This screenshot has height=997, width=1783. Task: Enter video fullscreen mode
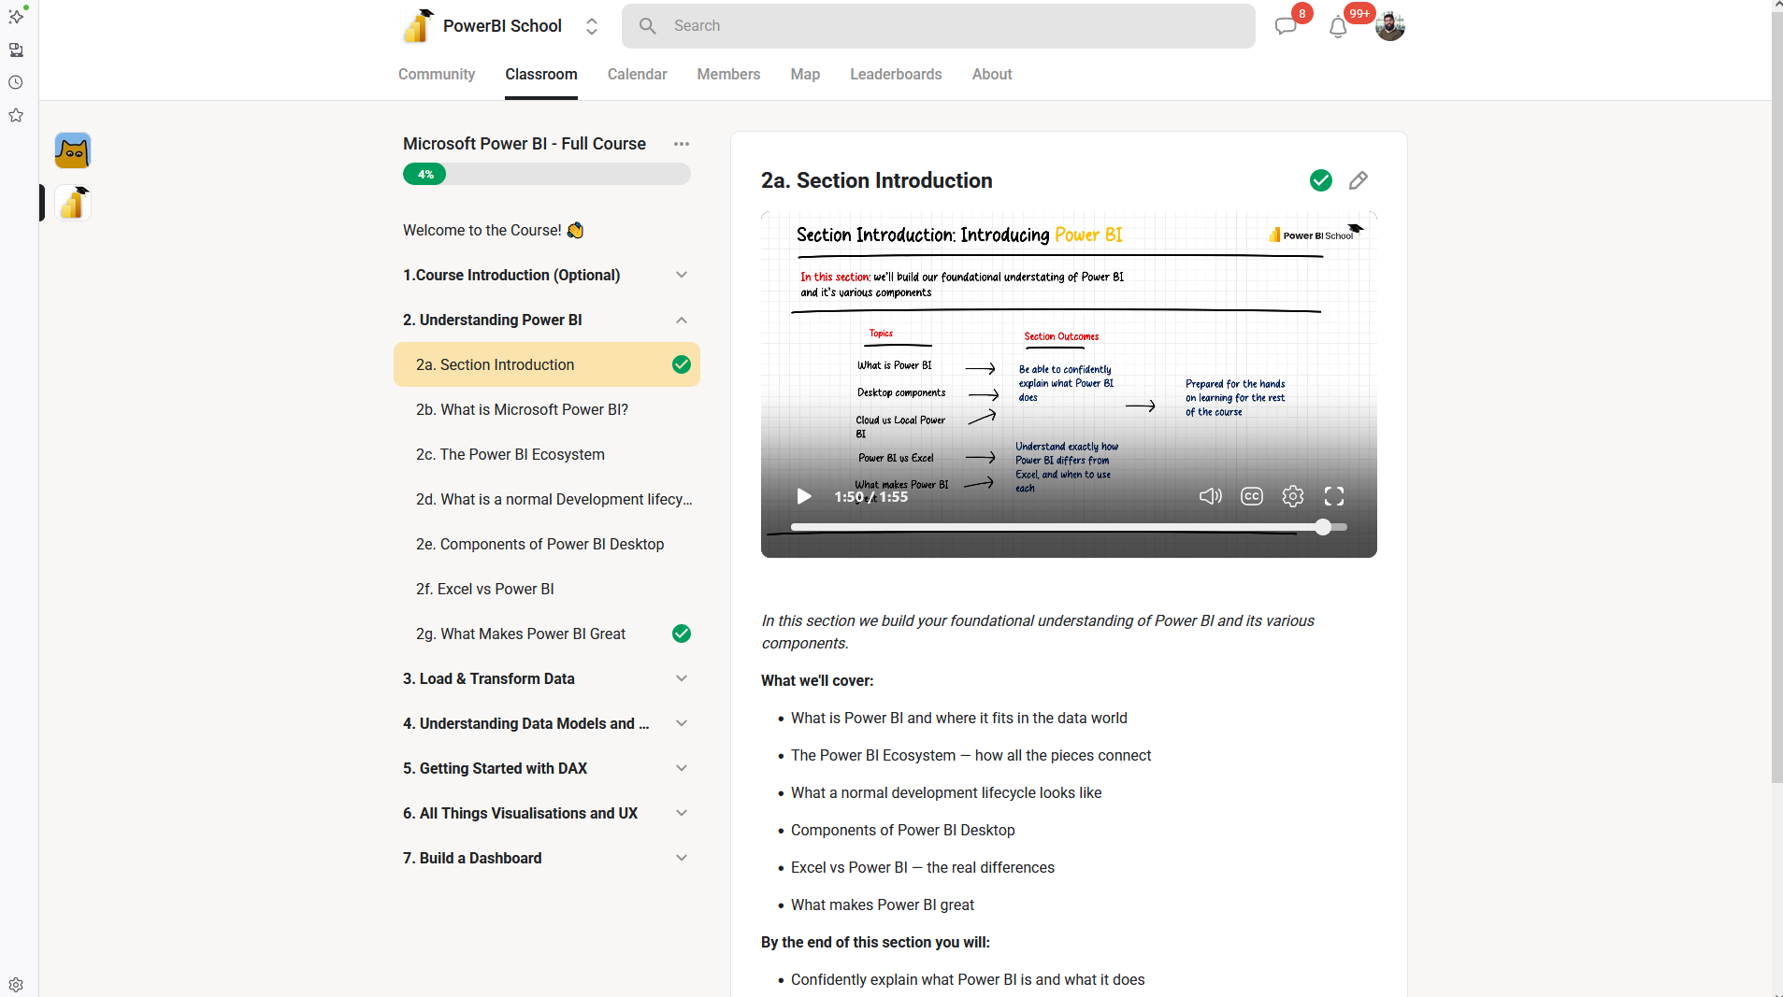tap(1334, 496)
